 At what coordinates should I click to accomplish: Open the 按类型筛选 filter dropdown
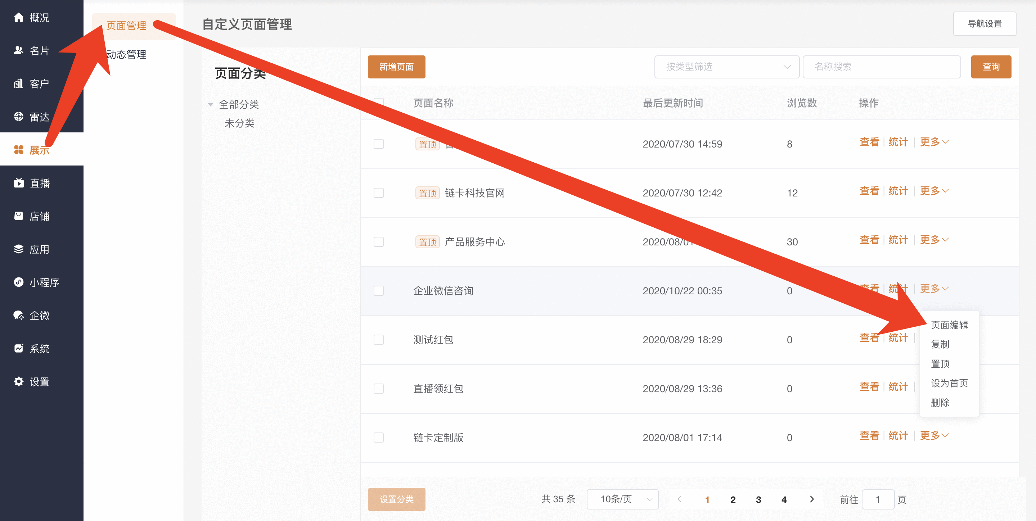726,67
